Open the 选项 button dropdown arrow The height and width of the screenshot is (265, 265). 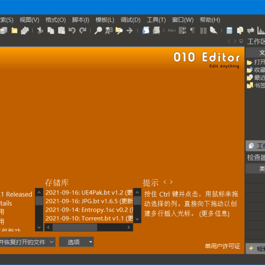(x=91, y=242)
